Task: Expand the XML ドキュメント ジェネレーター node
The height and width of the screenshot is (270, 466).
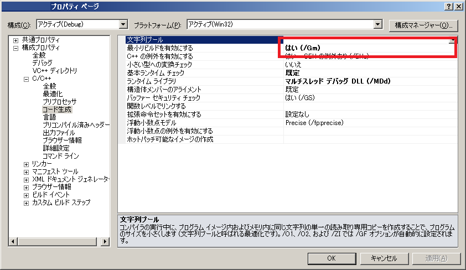Action: point(26,180)
